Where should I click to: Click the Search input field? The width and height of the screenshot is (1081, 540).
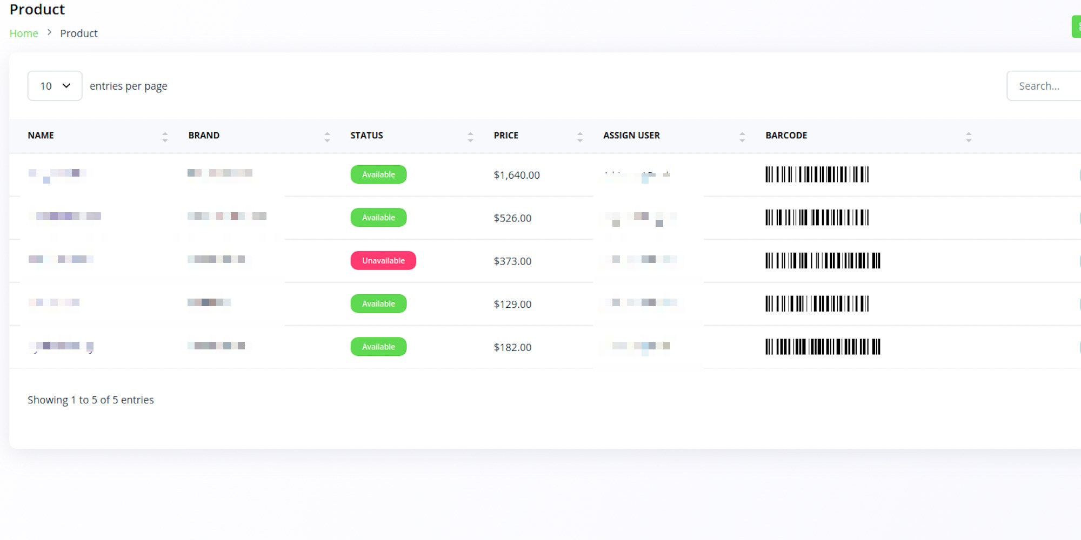point(1044,86)
